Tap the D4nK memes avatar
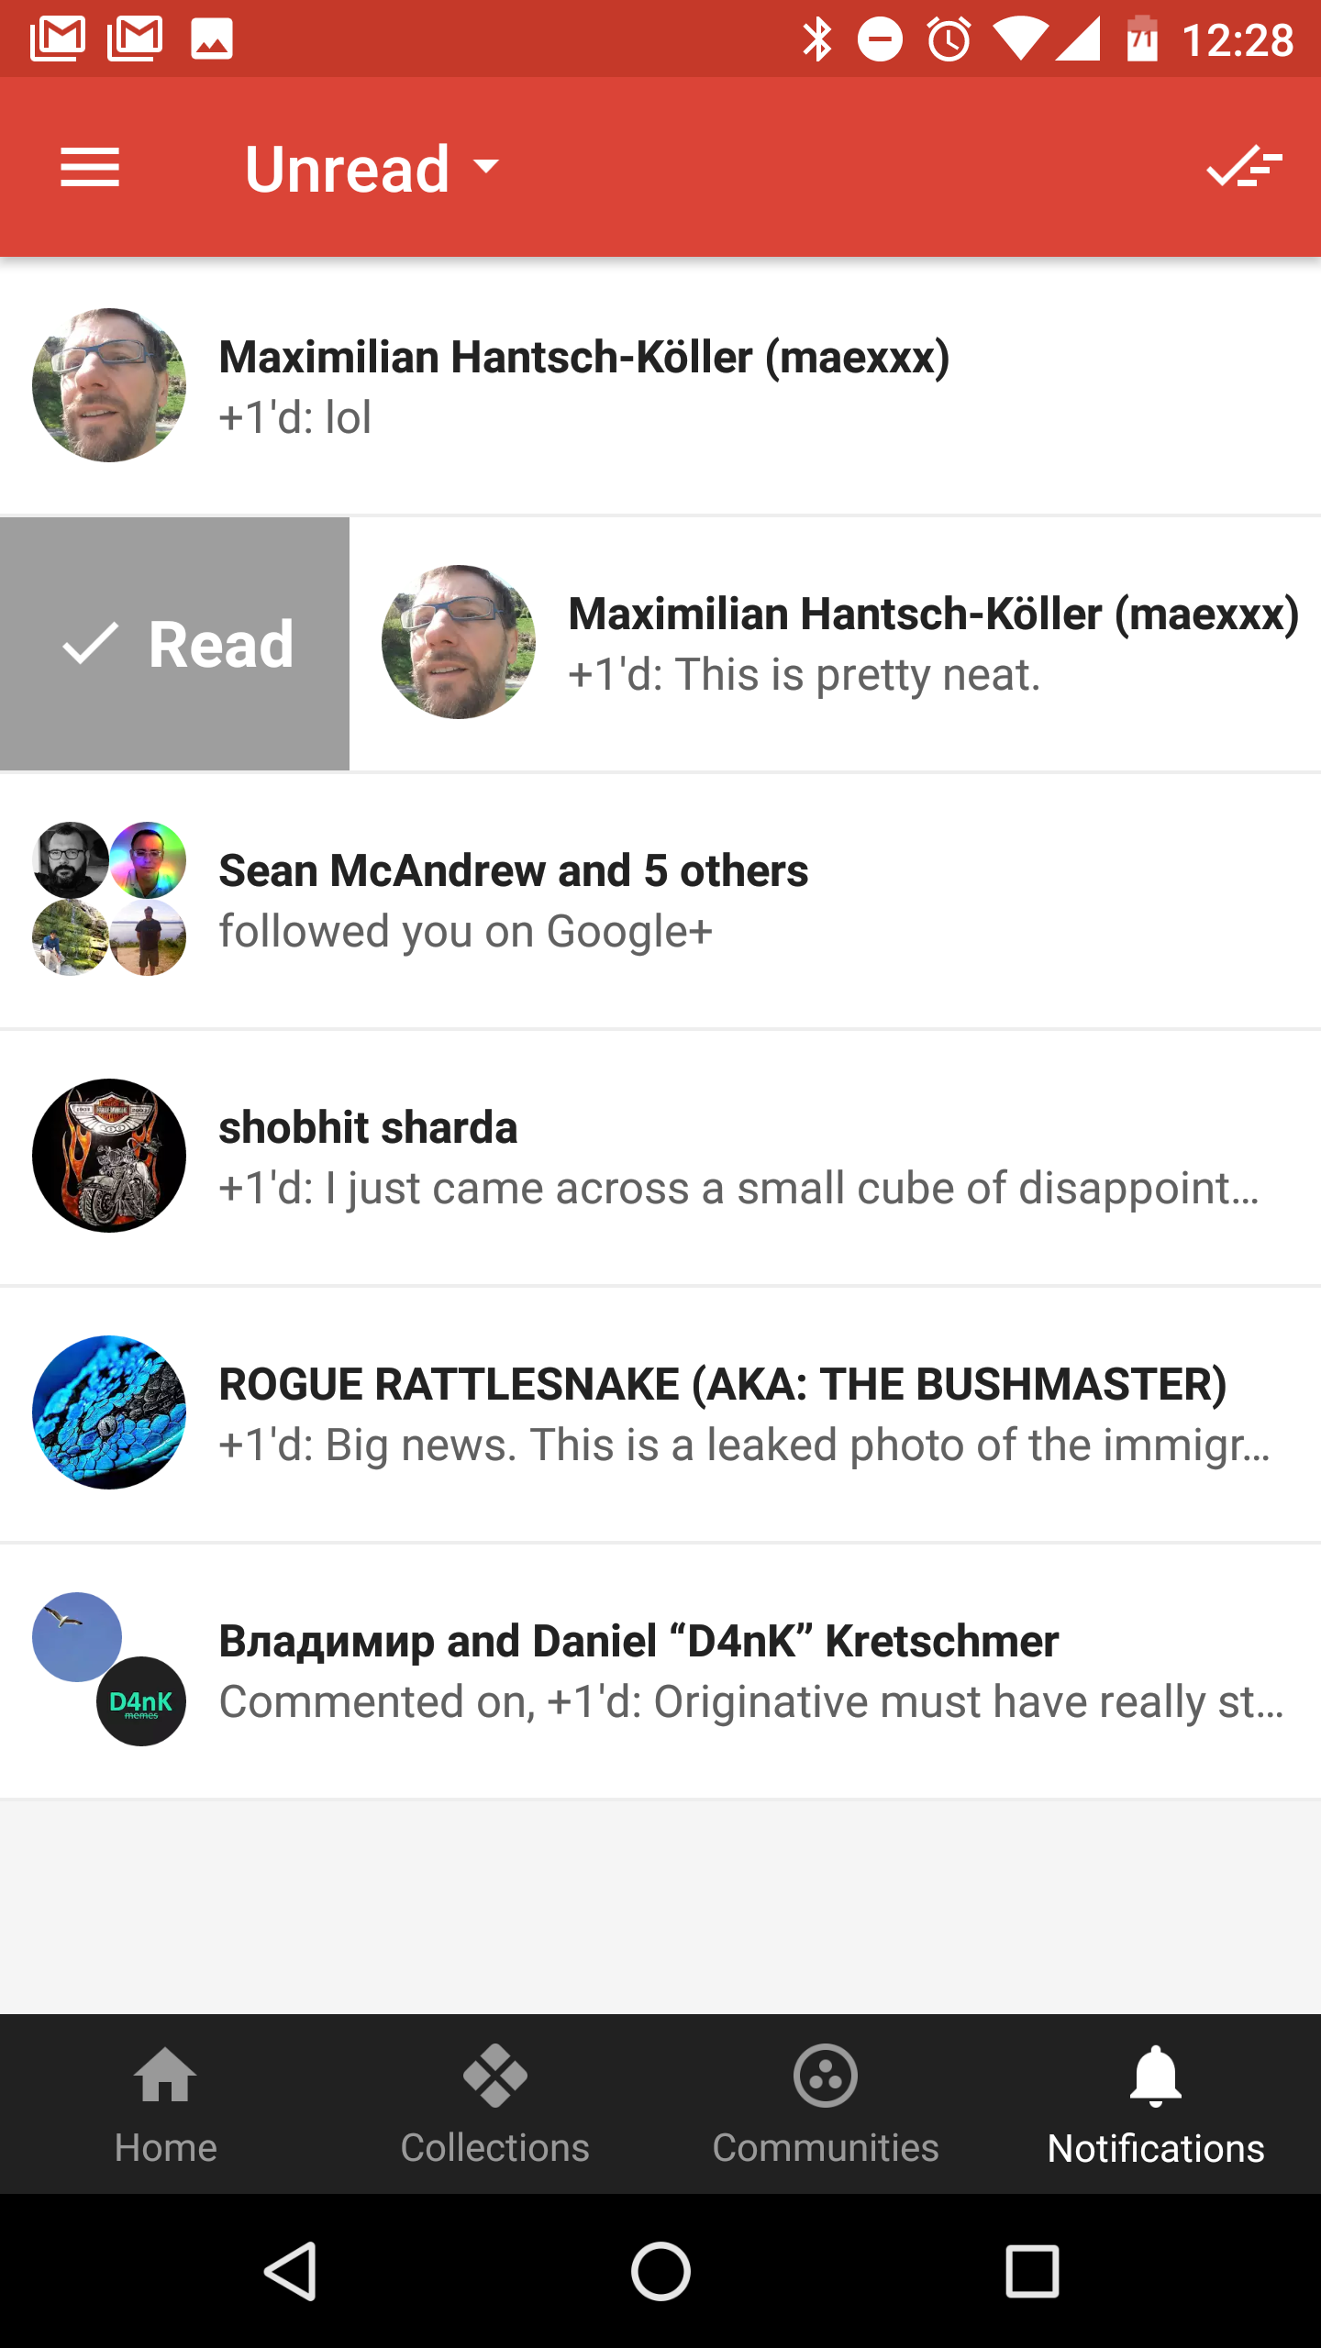1321x2348 pixels. [140, 1701]
